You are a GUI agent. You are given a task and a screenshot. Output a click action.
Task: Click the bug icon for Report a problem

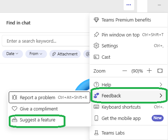[15, 97]
